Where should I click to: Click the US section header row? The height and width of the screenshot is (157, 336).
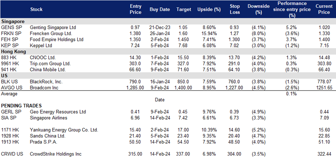point(168,76)
